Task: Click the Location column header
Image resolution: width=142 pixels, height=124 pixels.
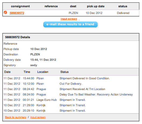Action: (x=43, y=72)
